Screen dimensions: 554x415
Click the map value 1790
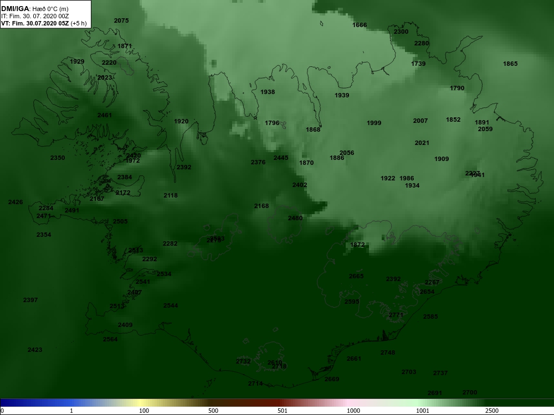457,88
